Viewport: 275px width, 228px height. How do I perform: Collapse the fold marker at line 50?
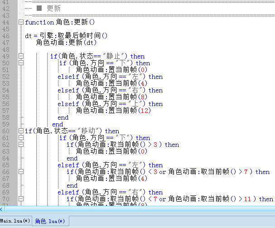pos(21,63)
